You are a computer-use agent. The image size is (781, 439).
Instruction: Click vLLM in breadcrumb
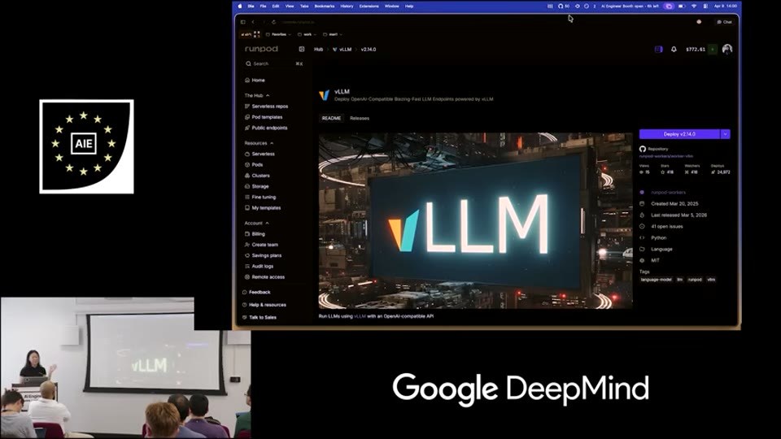click(343, 50)
